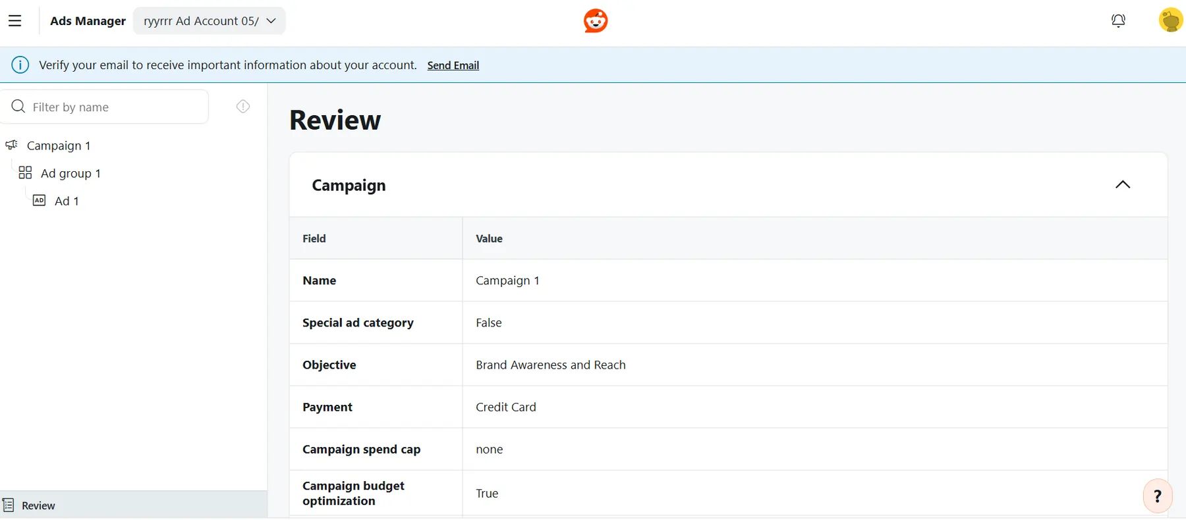Click the 'Value' column header
Screen dimensions: 1186x520
click(x=489, y=238)
